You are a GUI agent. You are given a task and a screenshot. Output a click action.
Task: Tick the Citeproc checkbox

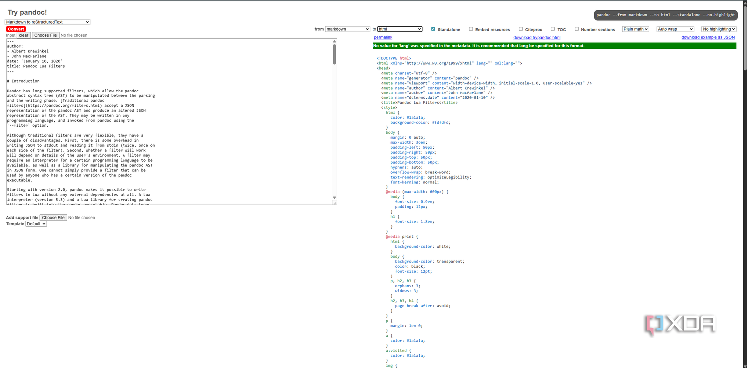[521, 29]
